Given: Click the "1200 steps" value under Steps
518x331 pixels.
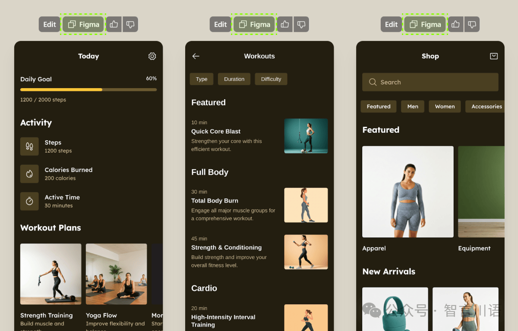Looking at the screenshot, I should coord(58,151).
